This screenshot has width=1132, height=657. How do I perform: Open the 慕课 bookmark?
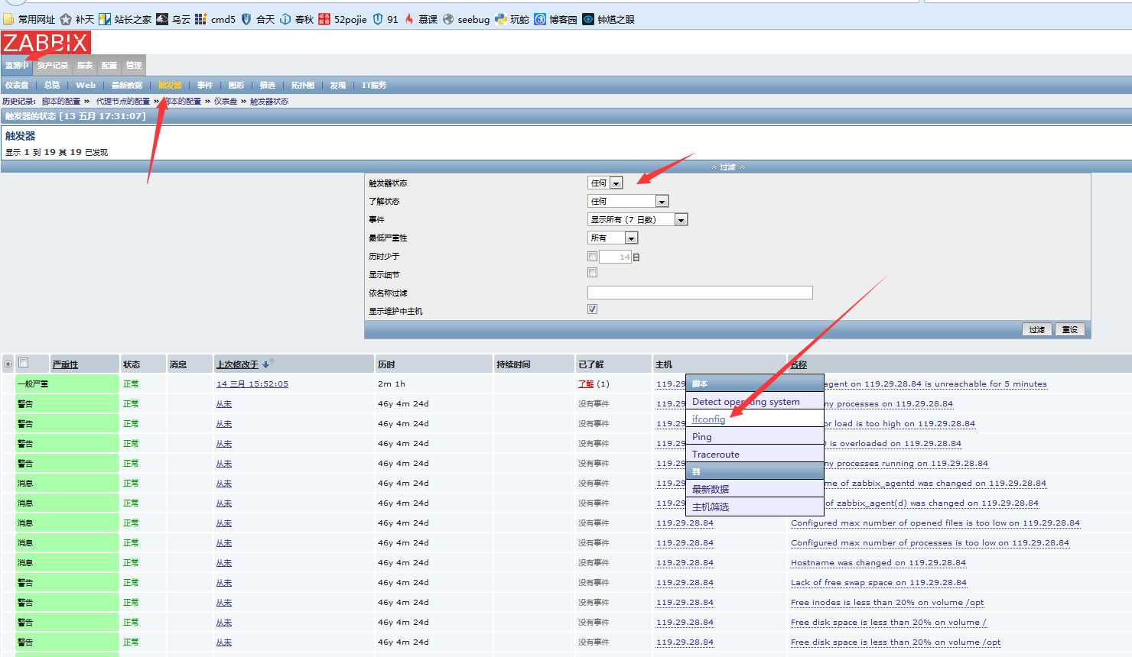pyautogui.click(x=421, y=19)
